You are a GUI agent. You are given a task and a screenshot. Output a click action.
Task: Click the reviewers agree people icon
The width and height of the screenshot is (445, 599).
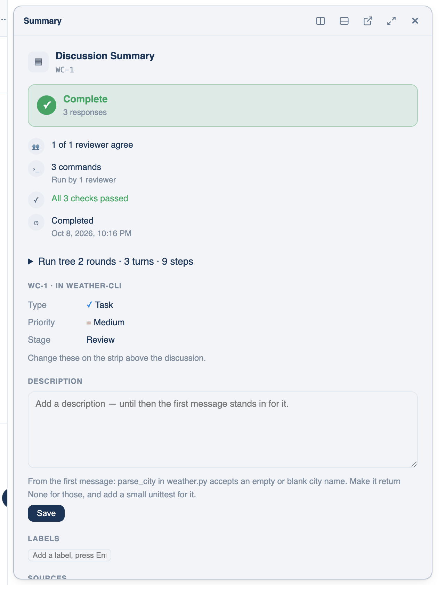pos(36,147)
